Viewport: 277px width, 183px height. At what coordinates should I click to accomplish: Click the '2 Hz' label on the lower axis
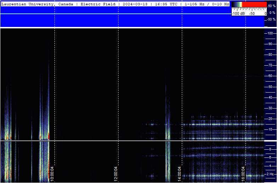(x=271, y=174)
